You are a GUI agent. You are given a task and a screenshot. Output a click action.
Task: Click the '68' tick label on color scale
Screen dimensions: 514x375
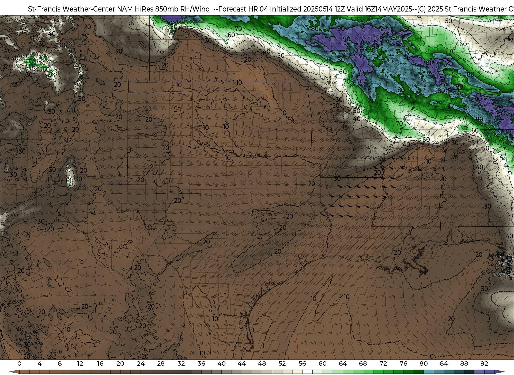click(x=363, y=363)
